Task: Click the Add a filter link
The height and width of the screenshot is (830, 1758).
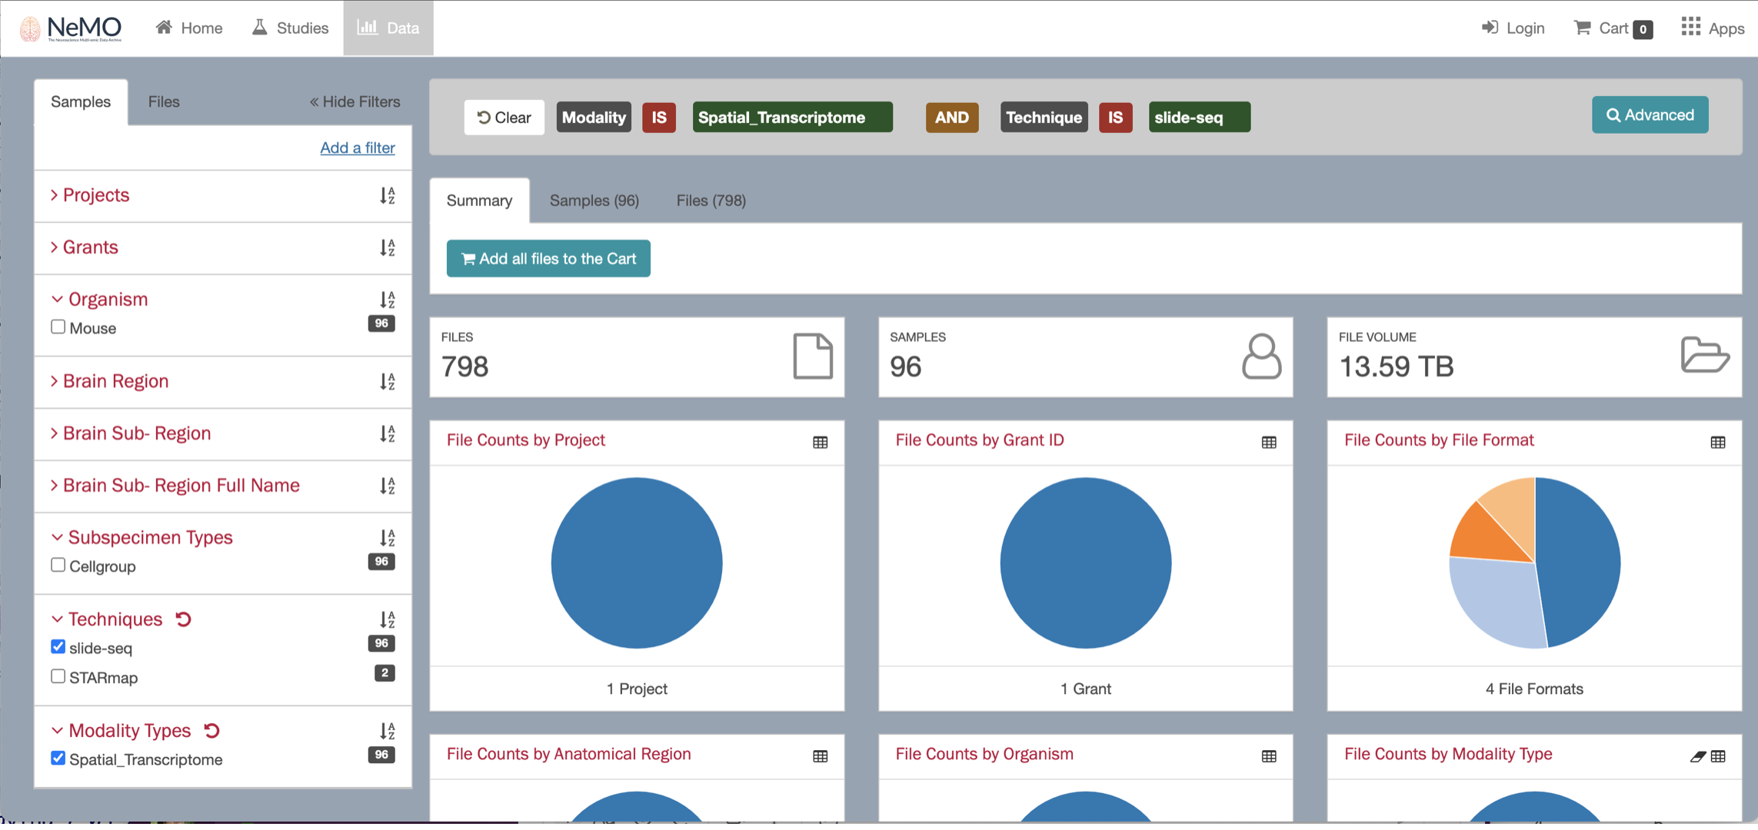Action: [x=357, y=148]
